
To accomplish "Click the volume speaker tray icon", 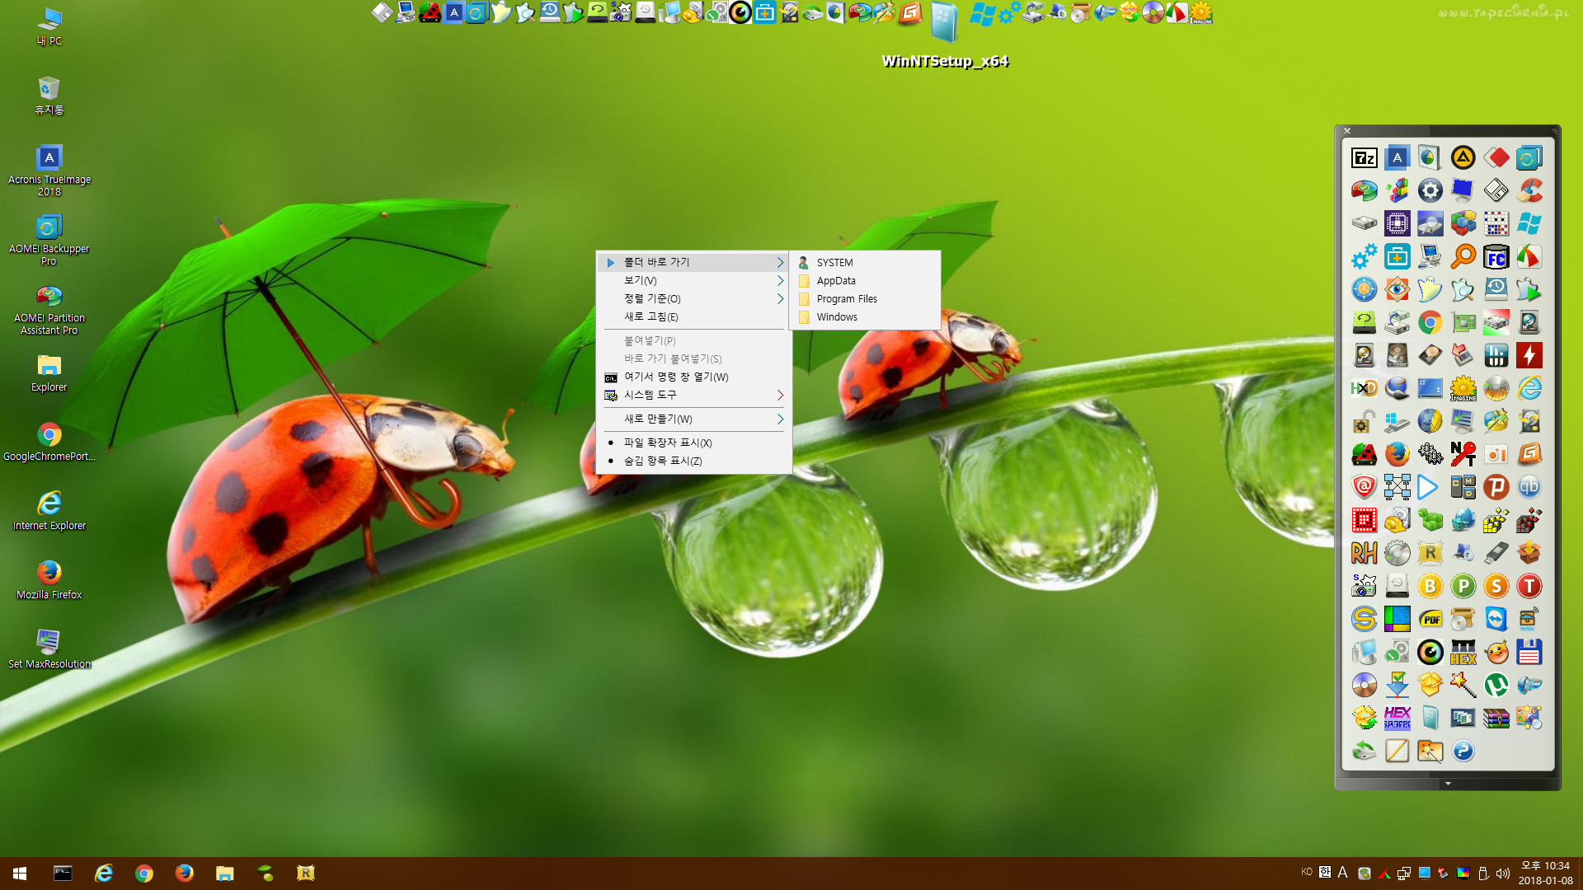I will coord(1503,874).
